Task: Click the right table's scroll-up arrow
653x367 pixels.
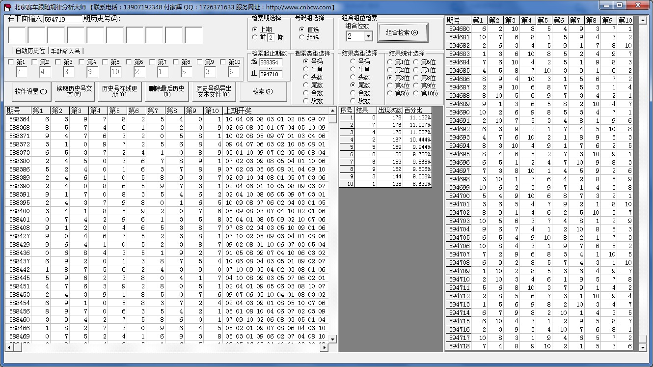Action: coord(643,20)
